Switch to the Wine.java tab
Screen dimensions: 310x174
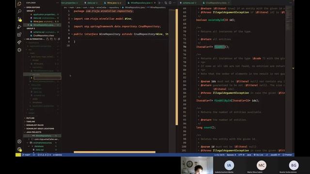coord(113,3)
